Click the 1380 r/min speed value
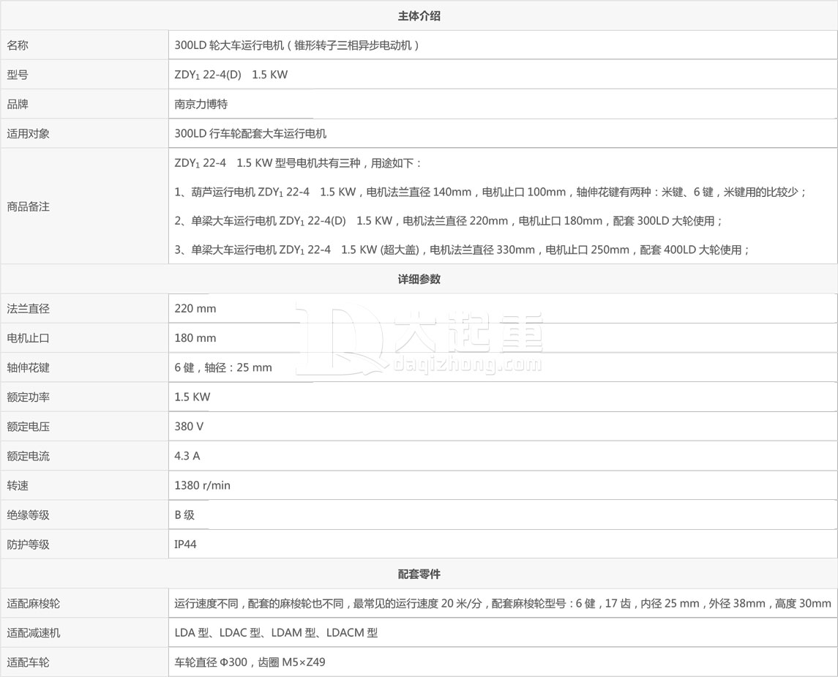Image resolution: width=838 pixels, height=677 pixels. [202, 485]
